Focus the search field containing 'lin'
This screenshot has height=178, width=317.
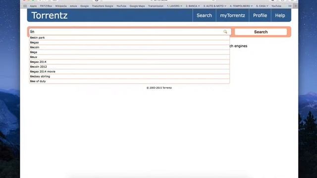129,32
